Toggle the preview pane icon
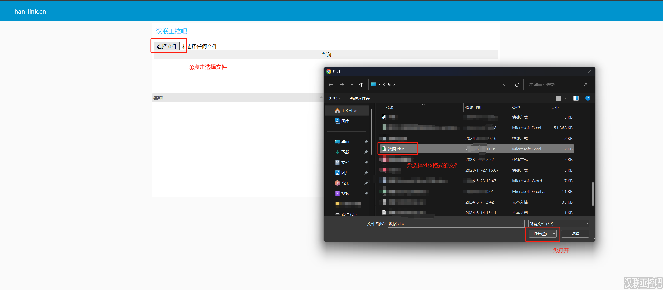663x290 pixels. click(576, 98)
